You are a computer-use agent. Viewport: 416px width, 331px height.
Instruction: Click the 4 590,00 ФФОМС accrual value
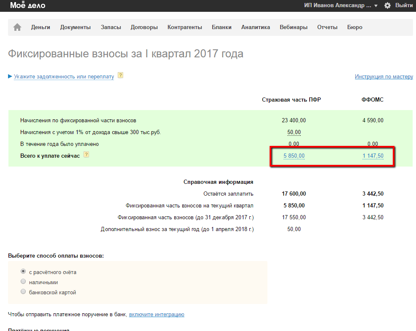pos(373,120)
